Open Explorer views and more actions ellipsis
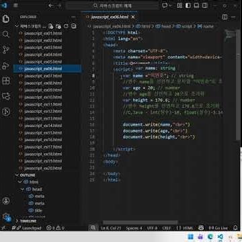 coord(73,17)
